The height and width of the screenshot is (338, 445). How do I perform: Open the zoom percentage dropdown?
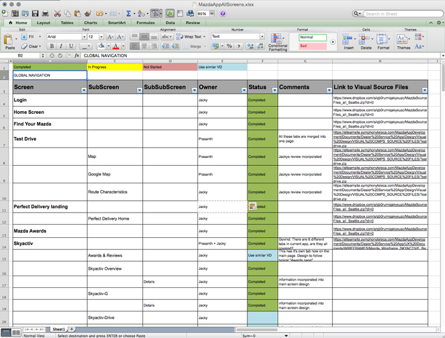click(x=212, y=14)
